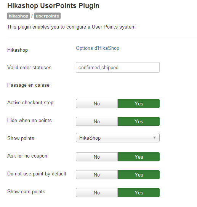Set Do not use point by default to No
The image size is (197, 207).
97,175
